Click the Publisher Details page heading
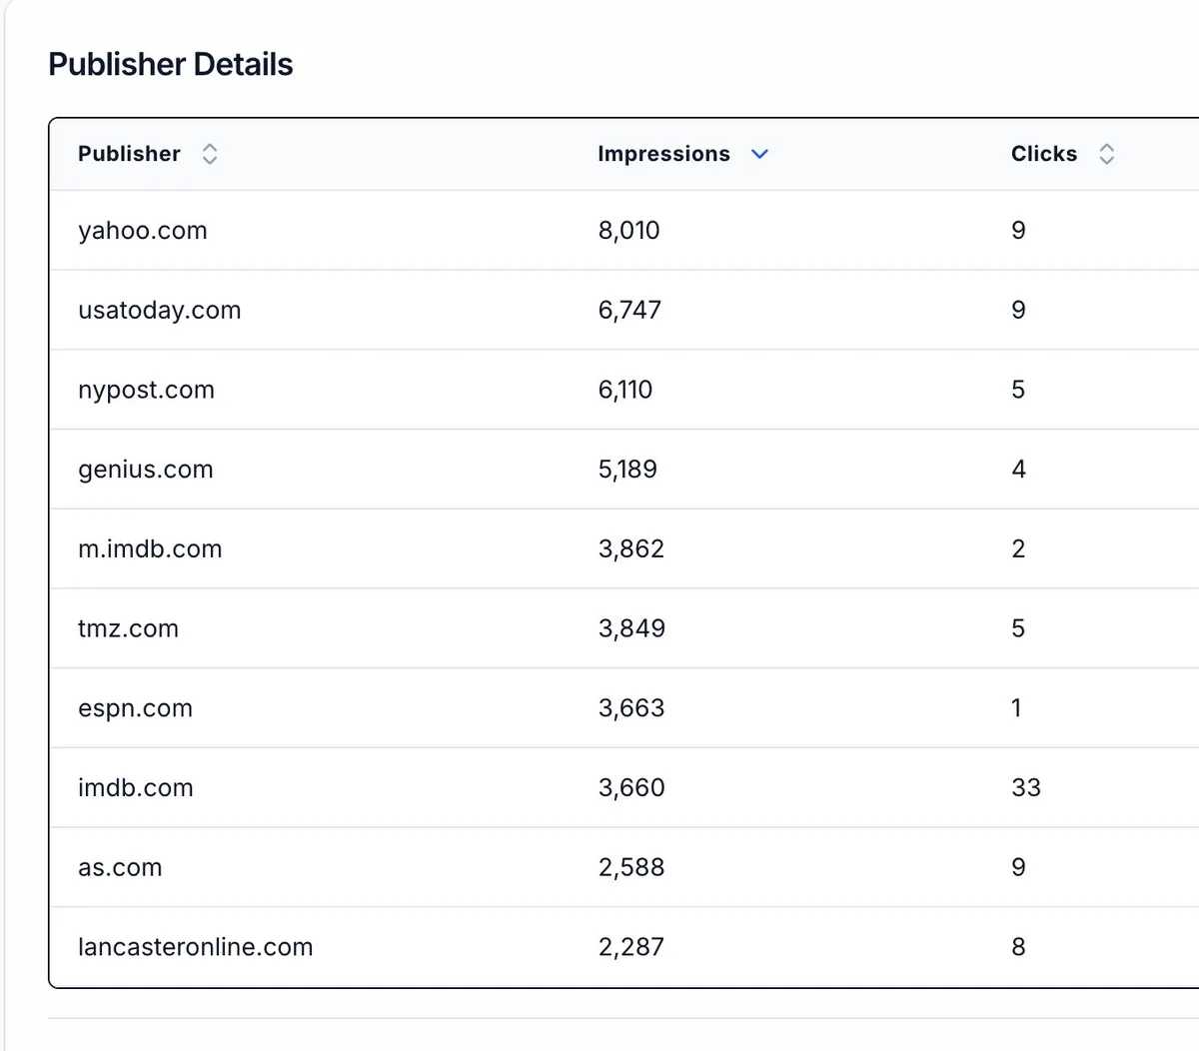The image size is (1199, 1051). pyautogui.click(x=170, y=64)
